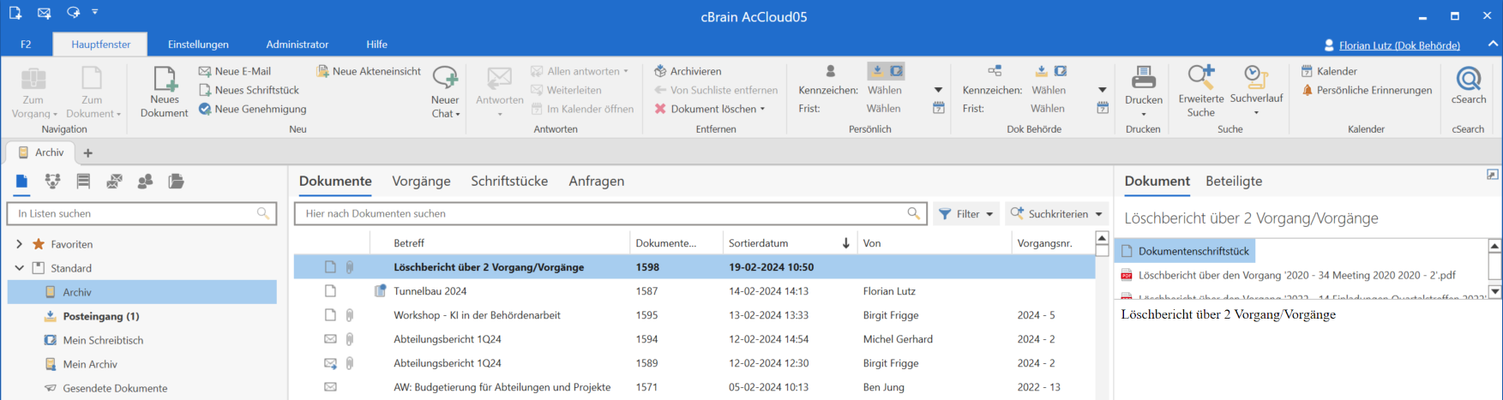Open Erweiterte Suche
Screen dimensions: 1503x400
coord(1200,78)
